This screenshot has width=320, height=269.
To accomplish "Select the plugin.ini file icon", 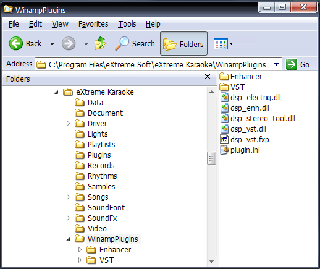I will click(224, 150).
